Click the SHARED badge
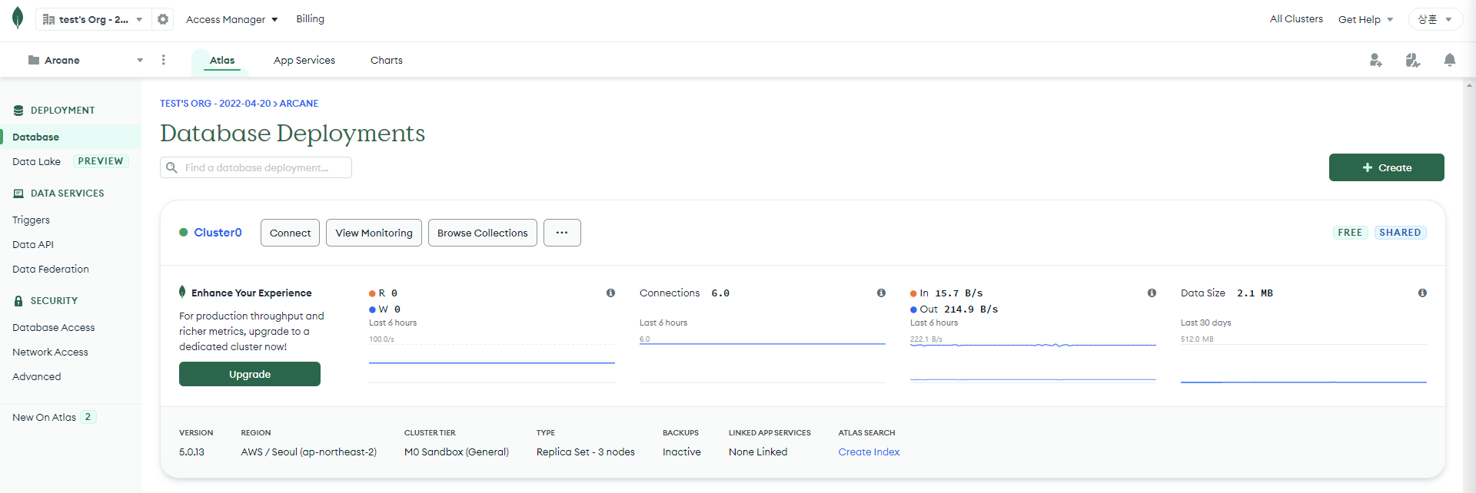This screenshot has height=493, width=1476. click(x=1400, y=233)
